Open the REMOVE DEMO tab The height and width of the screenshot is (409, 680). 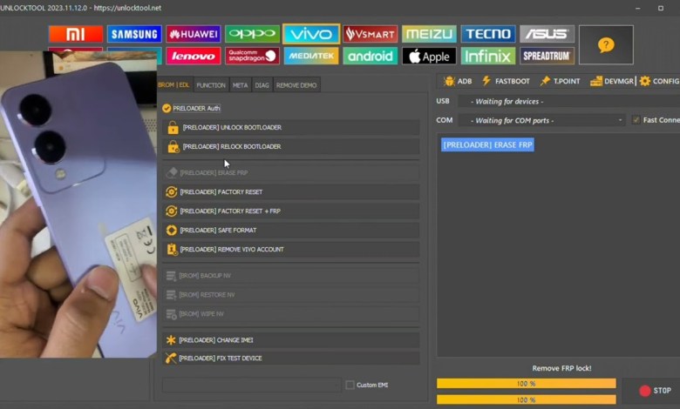click(296, 85)
